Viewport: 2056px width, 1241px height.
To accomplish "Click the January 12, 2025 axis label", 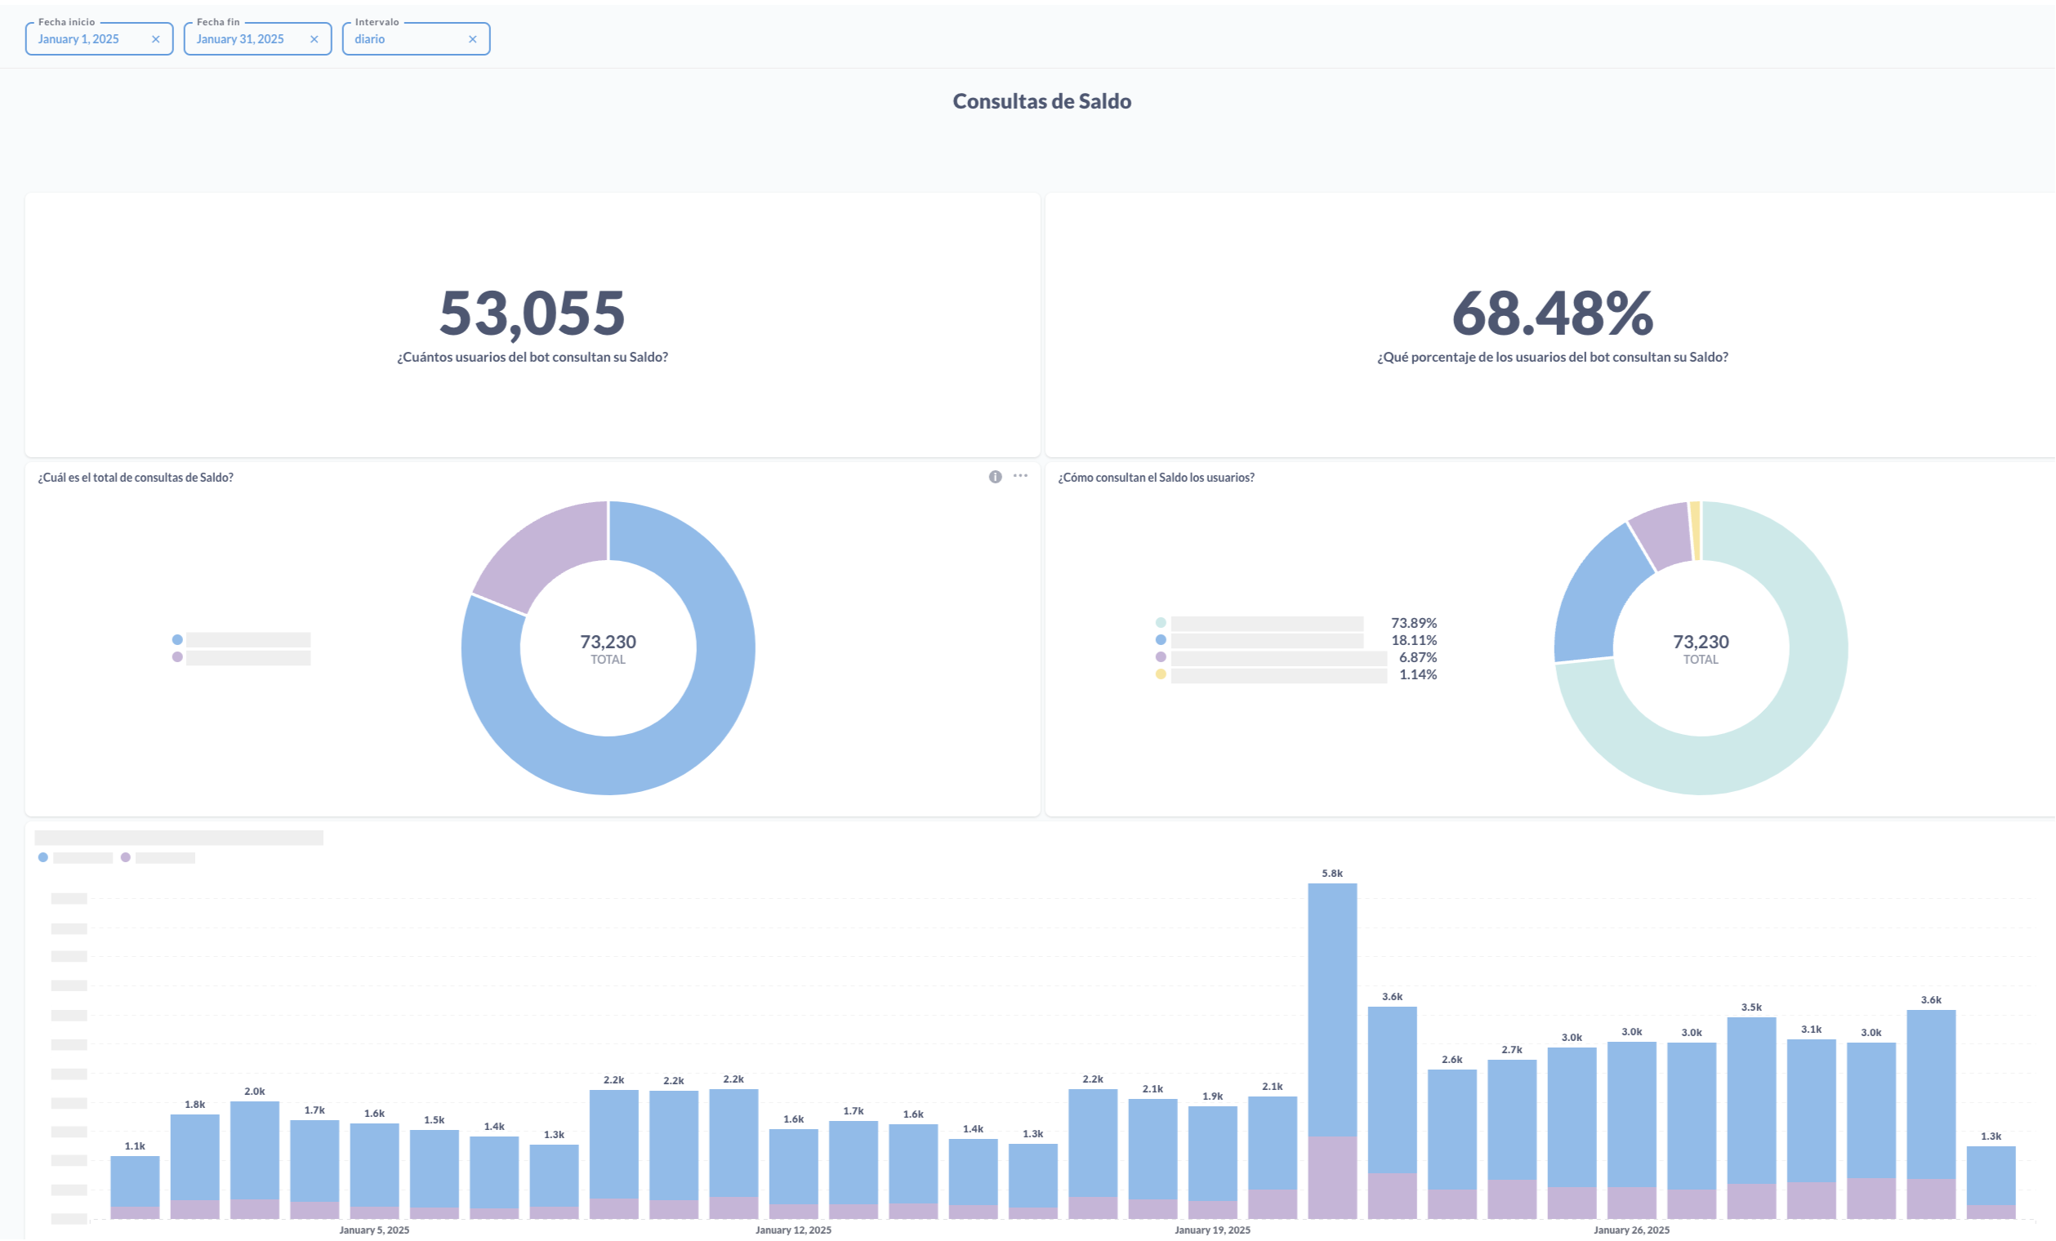I will [793, 1230].
